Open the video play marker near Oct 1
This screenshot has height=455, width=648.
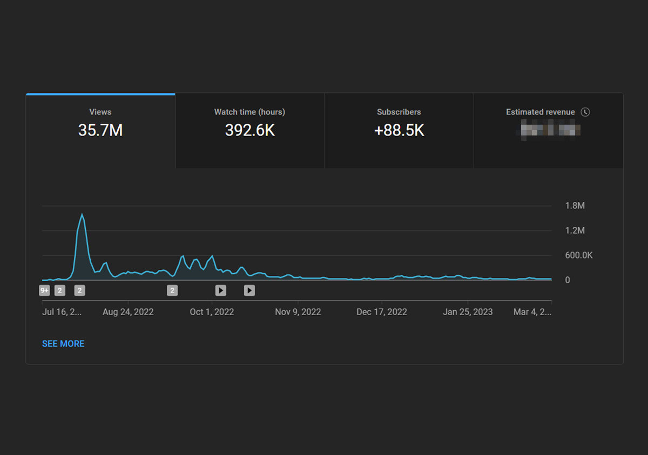coord(221,291)
